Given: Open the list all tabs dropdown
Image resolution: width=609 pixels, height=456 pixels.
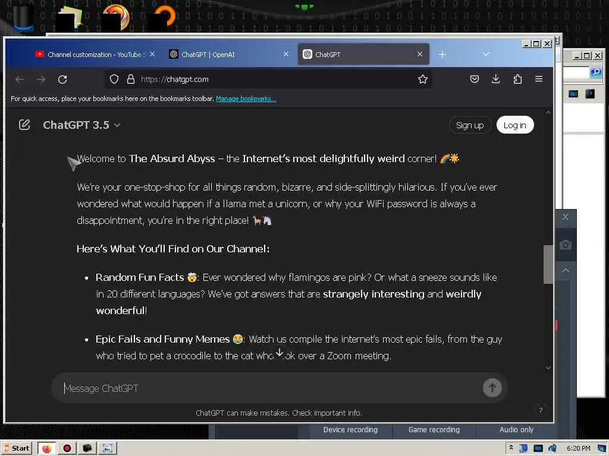Looking at the screenshot, I should tap(485, 54).
